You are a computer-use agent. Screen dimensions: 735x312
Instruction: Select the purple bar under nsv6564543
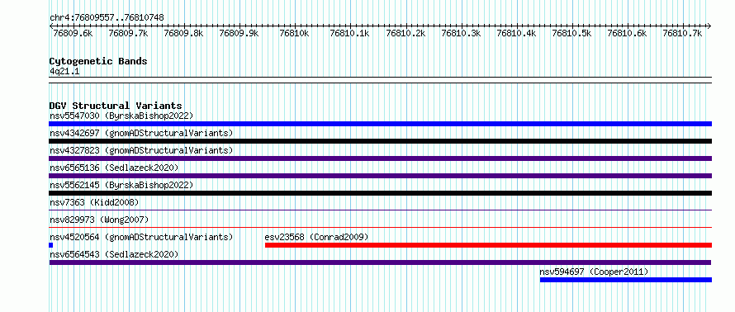[380, 262]
